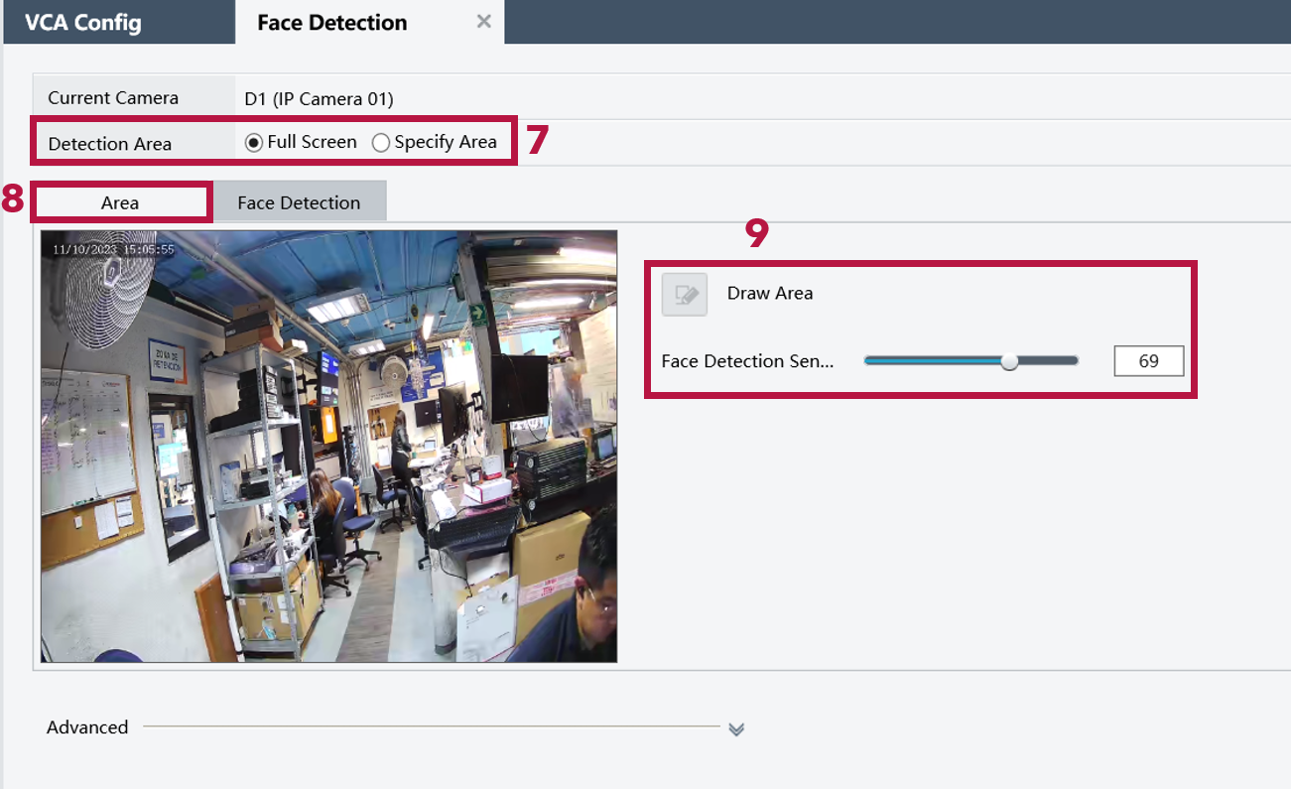
Task: Click the unfilled right end of sensitivity slider
Action: click(x=1050, y=361)
